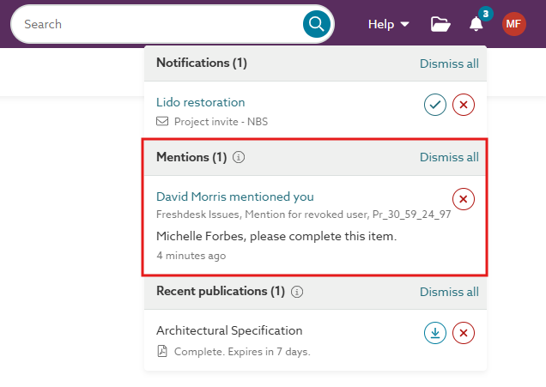Viewport: 546px width, 387px height.
Task: Open the projects folder icon
Action: (x=440, y=24)
